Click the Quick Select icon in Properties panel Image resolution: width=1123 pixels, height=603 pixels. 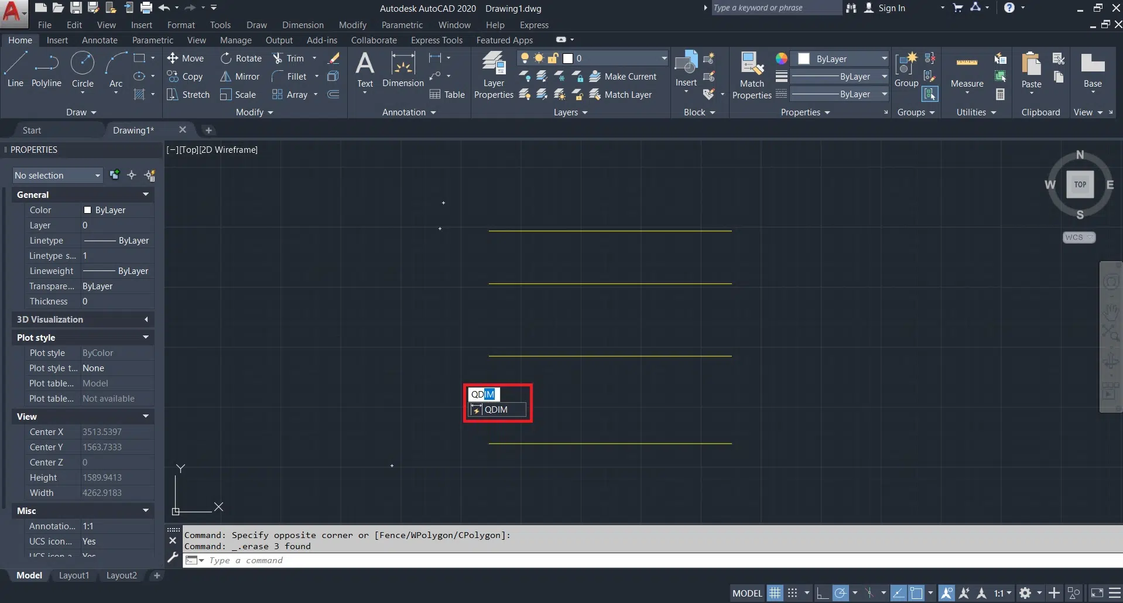(x=150, y=176)
